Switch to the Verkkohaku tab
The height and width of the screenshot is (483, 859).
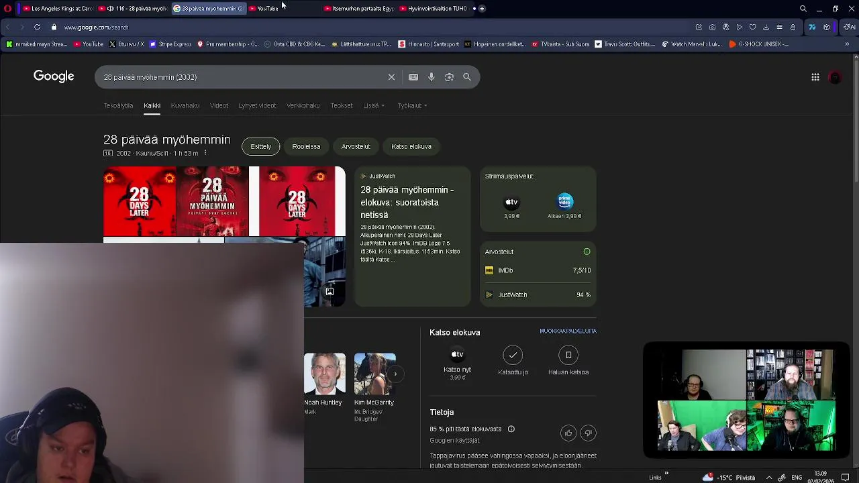[x=303, y=105]
